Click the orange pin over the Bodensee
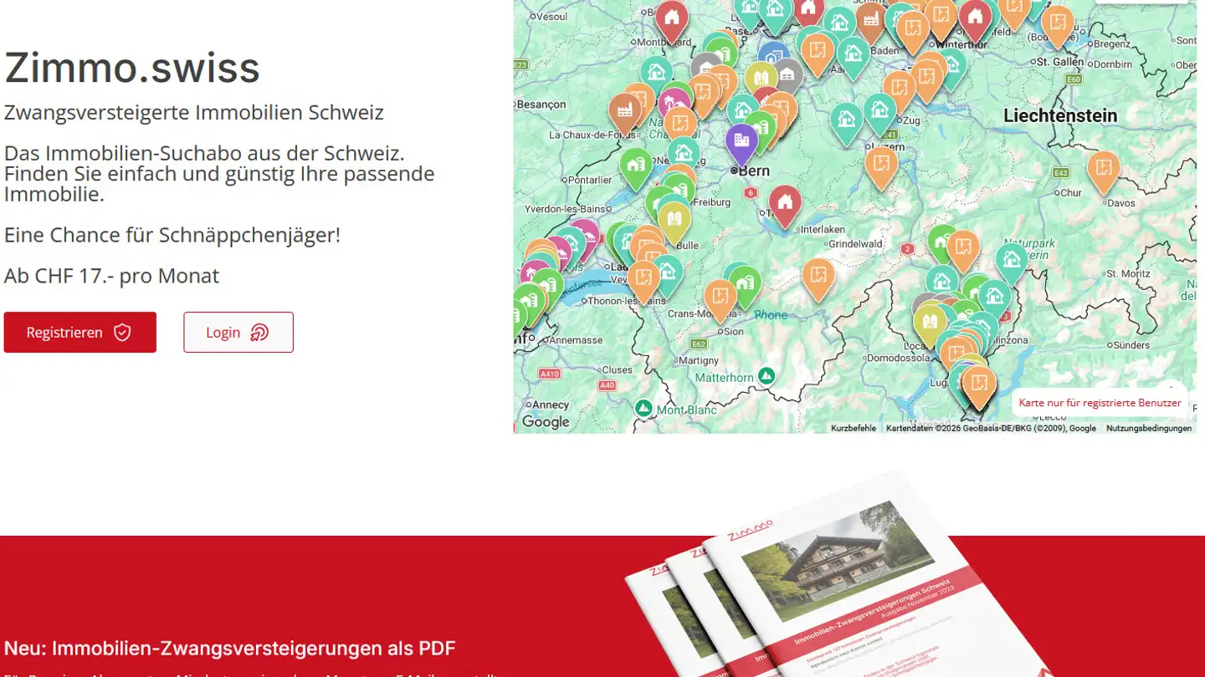 [1058, 26]
